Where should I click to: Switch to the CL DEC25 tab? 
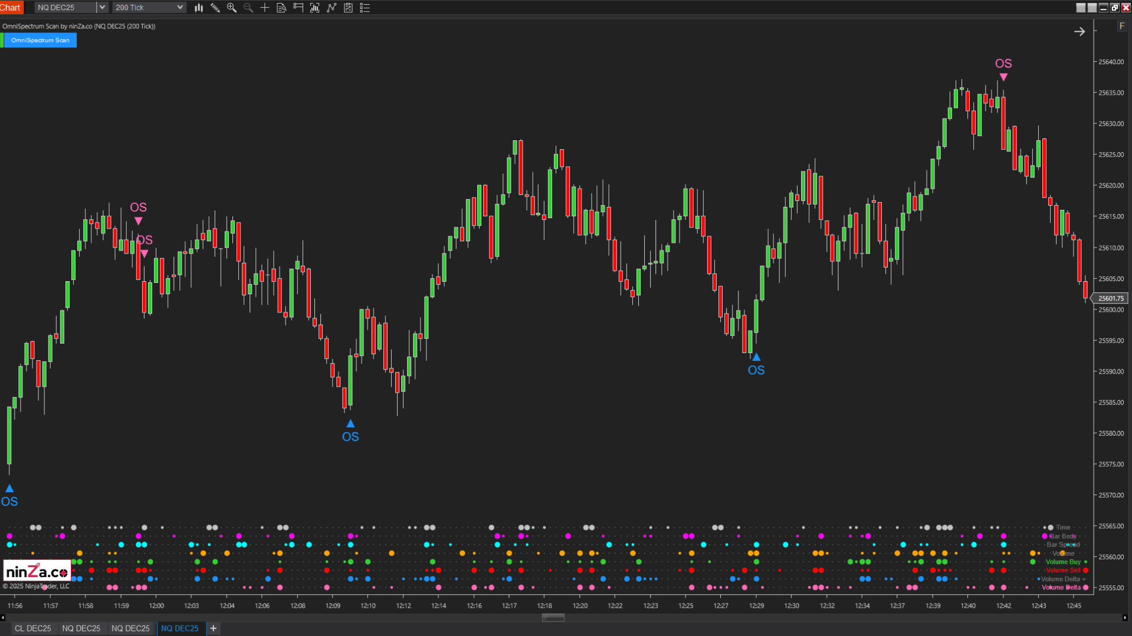click(x=33, y=628)
